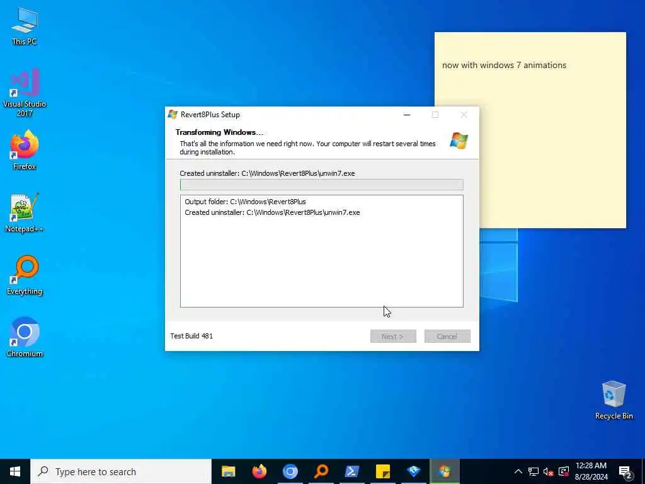Select the Firefox desktop shortcut
The image size is (645, 484).
(x=25, y=150)
